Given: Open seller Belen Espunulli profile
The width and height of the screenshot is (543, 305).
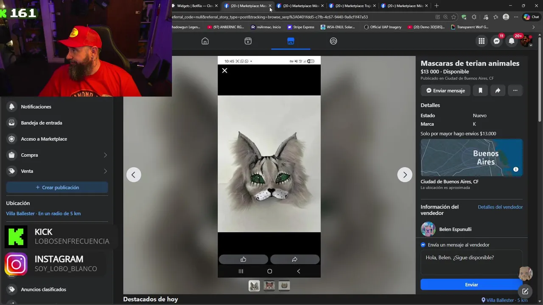Looking at the screenshot, I should tap(455, 229).
